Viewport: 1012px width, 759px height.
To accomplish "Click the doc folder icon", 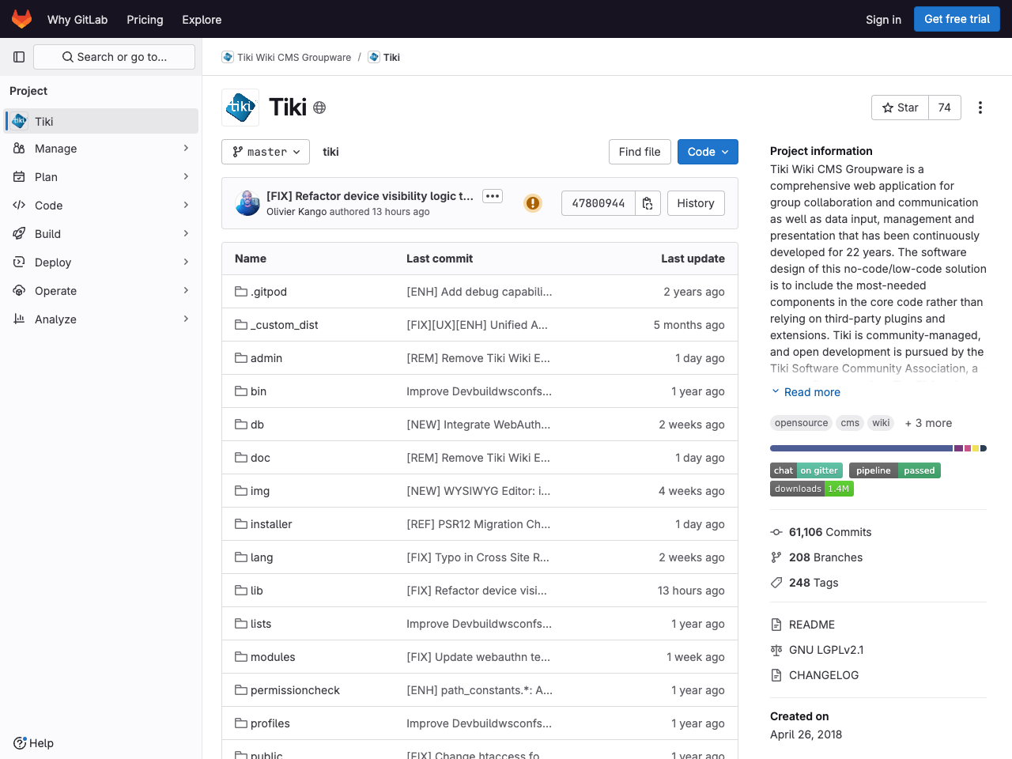I will click(x=241, y=458).
